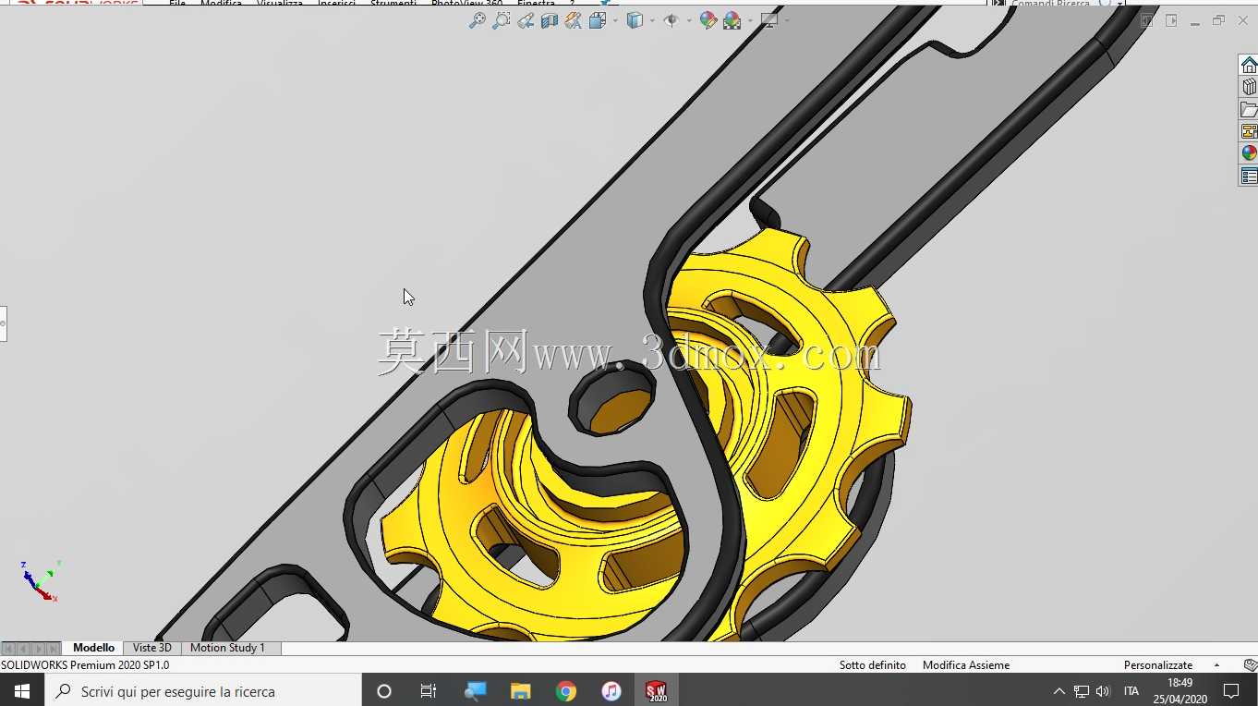1258x706 pixels.
Task: Open the Motion Study 1 tab
Action: [227, 648]
